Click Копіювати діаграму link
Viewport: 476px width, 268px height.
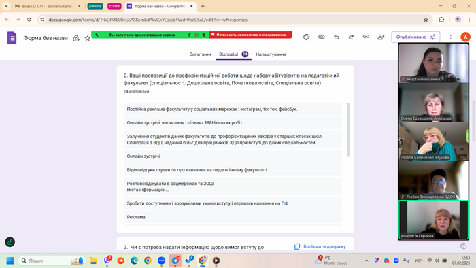pyautogui.click(x=320, y=246)
